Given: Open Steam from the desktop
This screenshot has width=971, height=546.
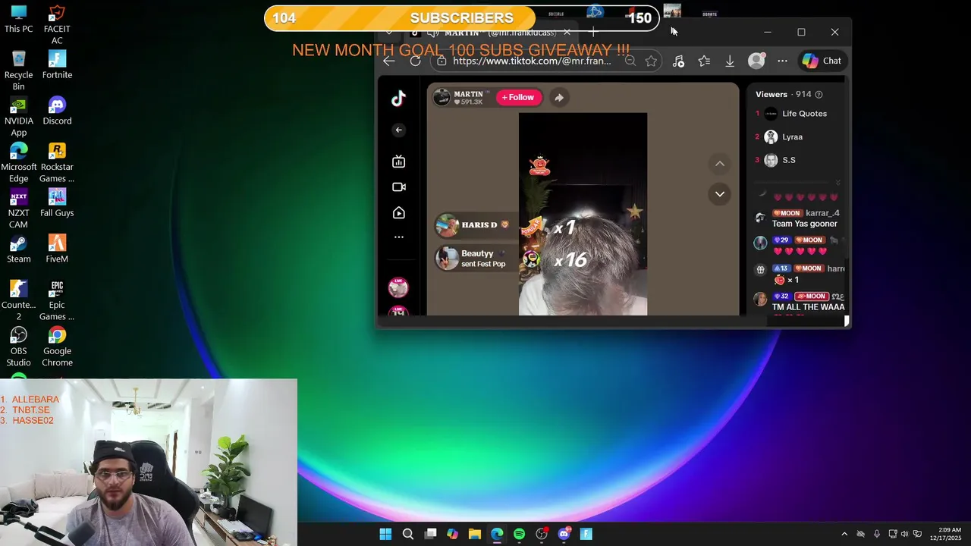Looking at the screenshot, I should (18, 249).
